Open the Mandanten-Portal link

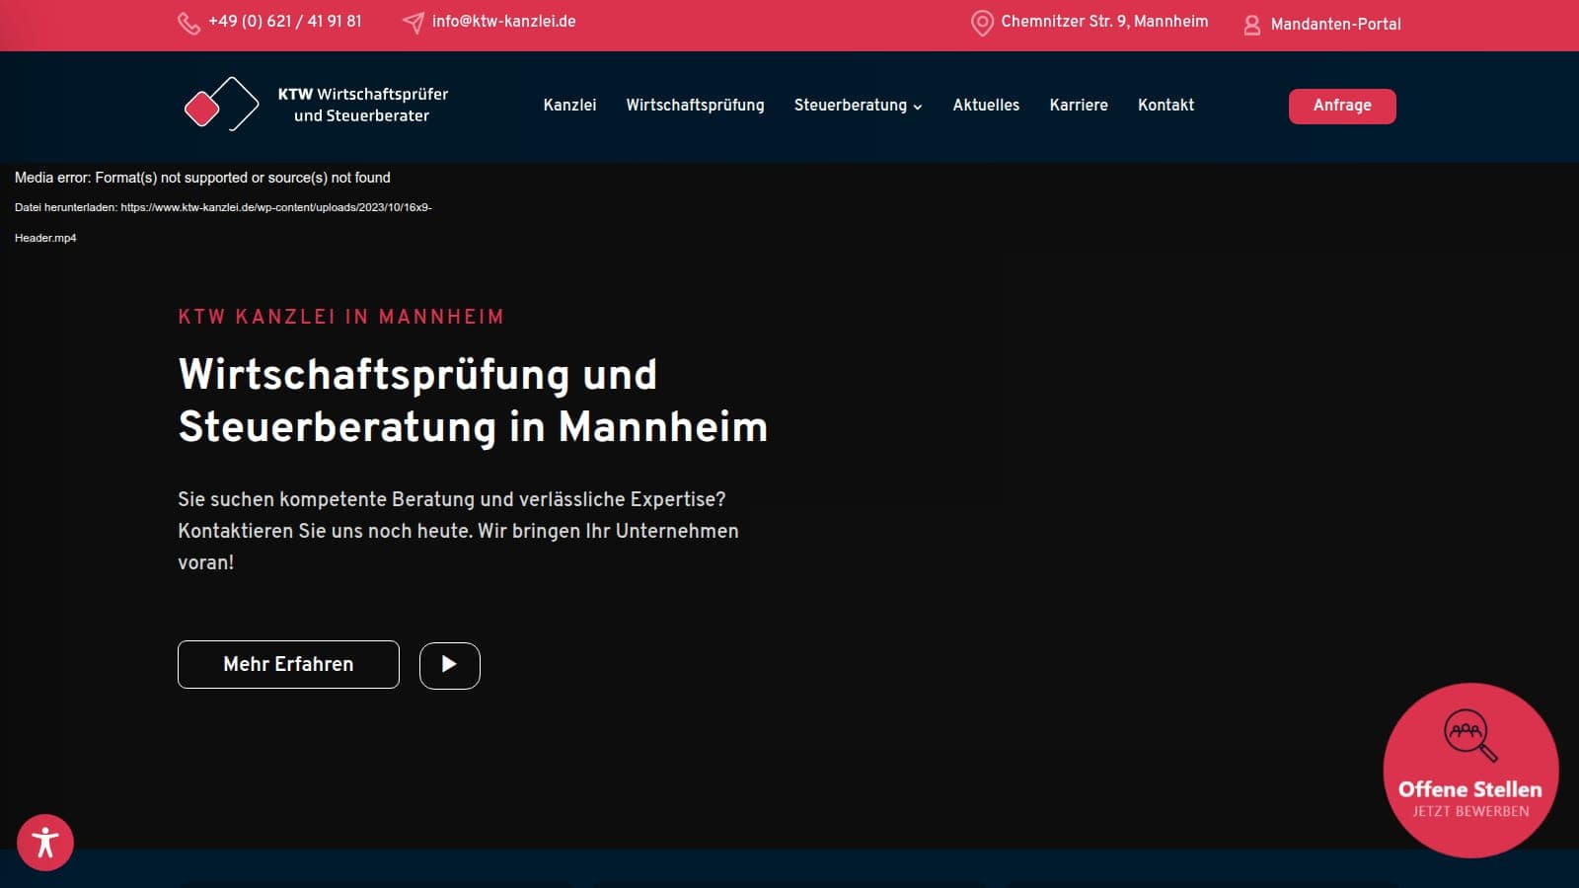(x=1335, y=24)
